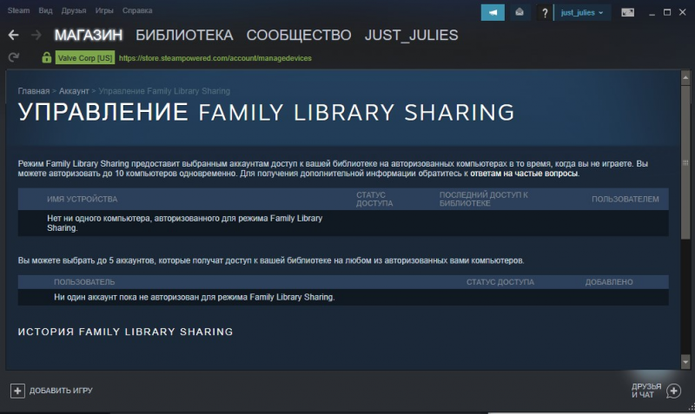Click the ПОСЛЕДНИЙ ДОСТУП К БИБЛИОТЕКЕ header
Screen dimensions: 695x414
point(484,200)
